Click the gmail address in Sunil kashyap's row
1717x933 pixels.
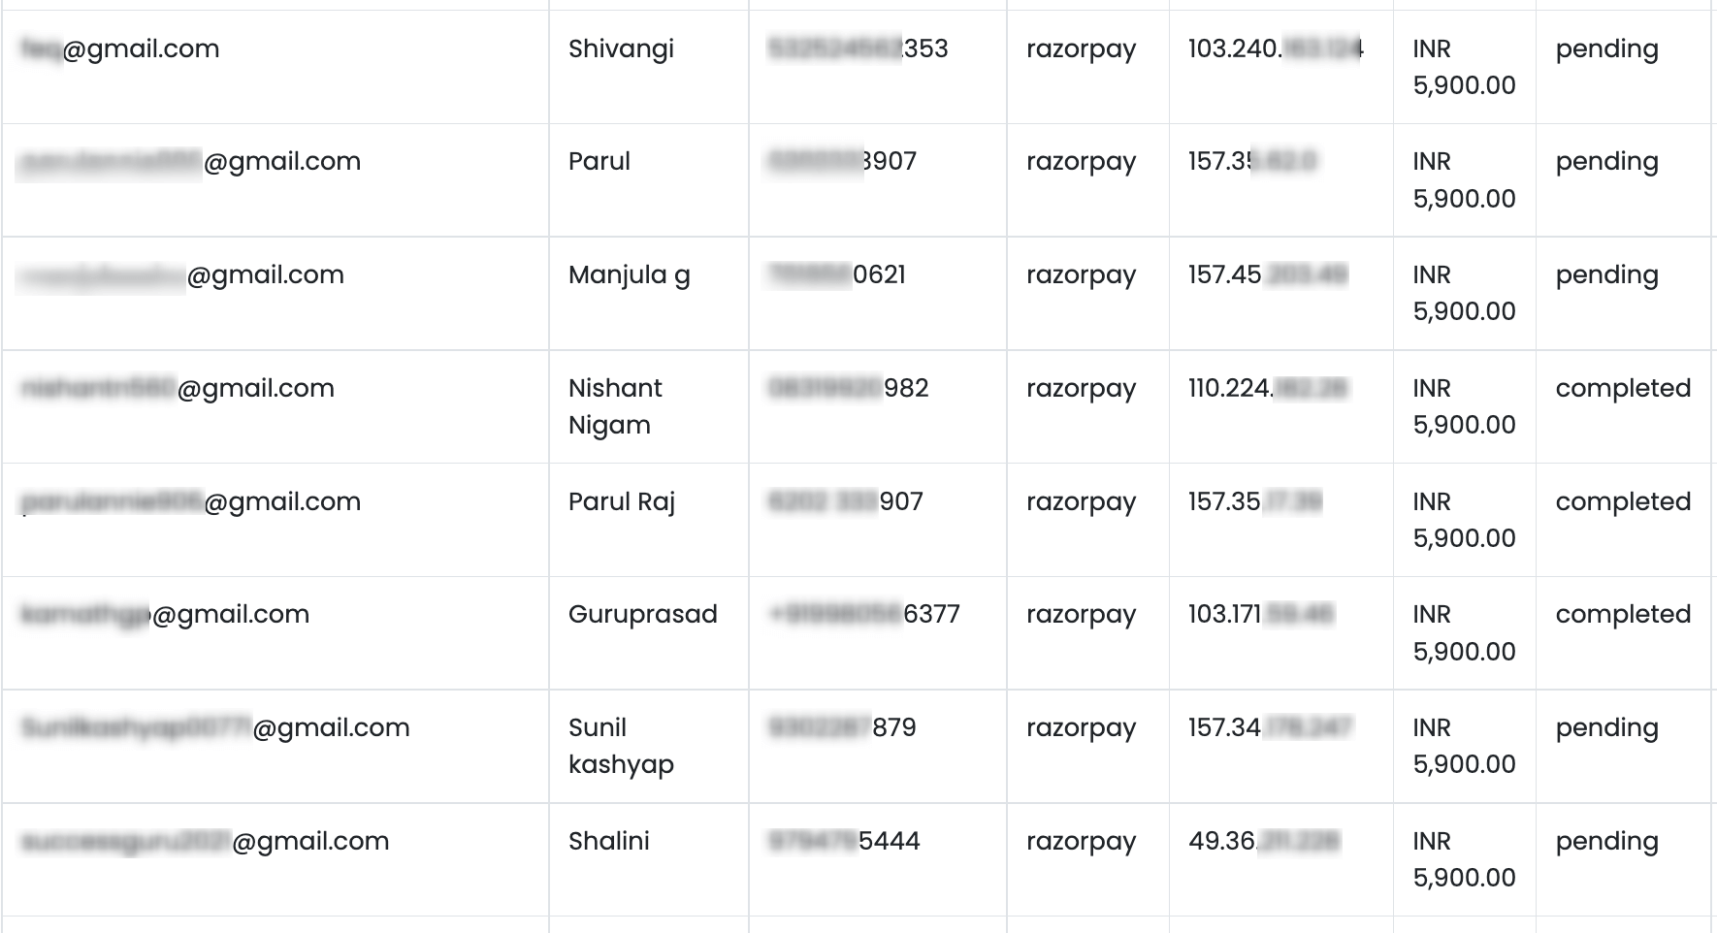coord(215,727)
